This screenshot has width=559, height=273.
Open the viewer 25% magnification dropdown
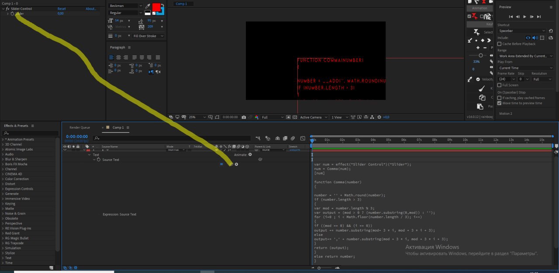coord(198,117)
